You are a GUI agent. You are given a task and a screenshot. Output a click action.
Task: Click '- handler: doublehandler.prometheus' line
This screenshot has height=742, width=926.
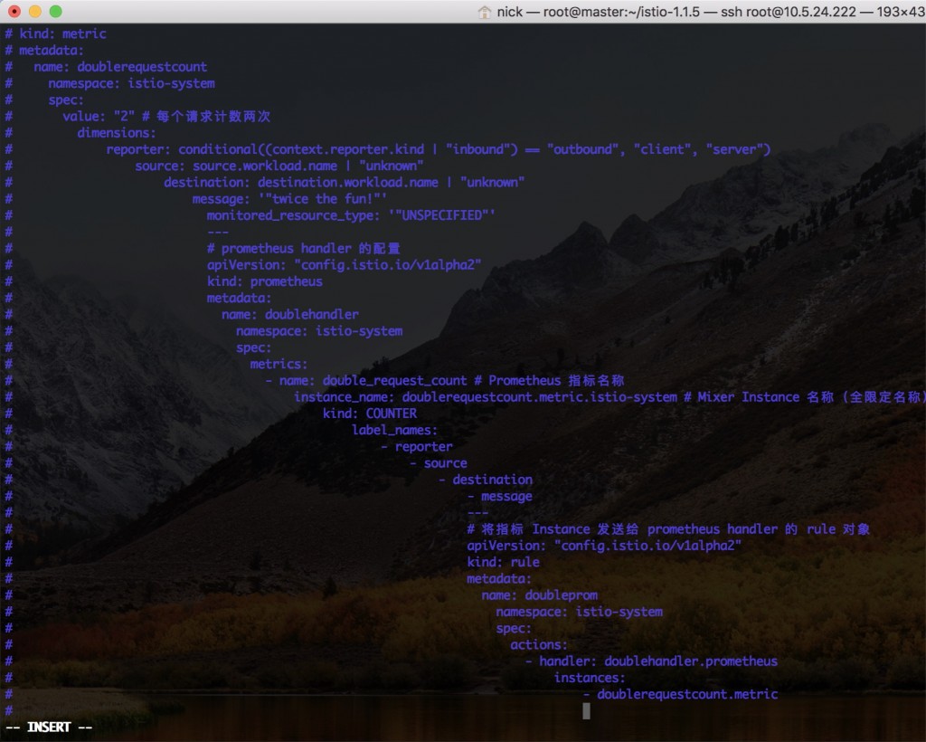pos(651,662)
